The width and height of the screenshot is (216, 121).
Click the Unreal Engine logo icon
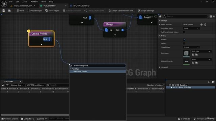click(x=4, y=4)
